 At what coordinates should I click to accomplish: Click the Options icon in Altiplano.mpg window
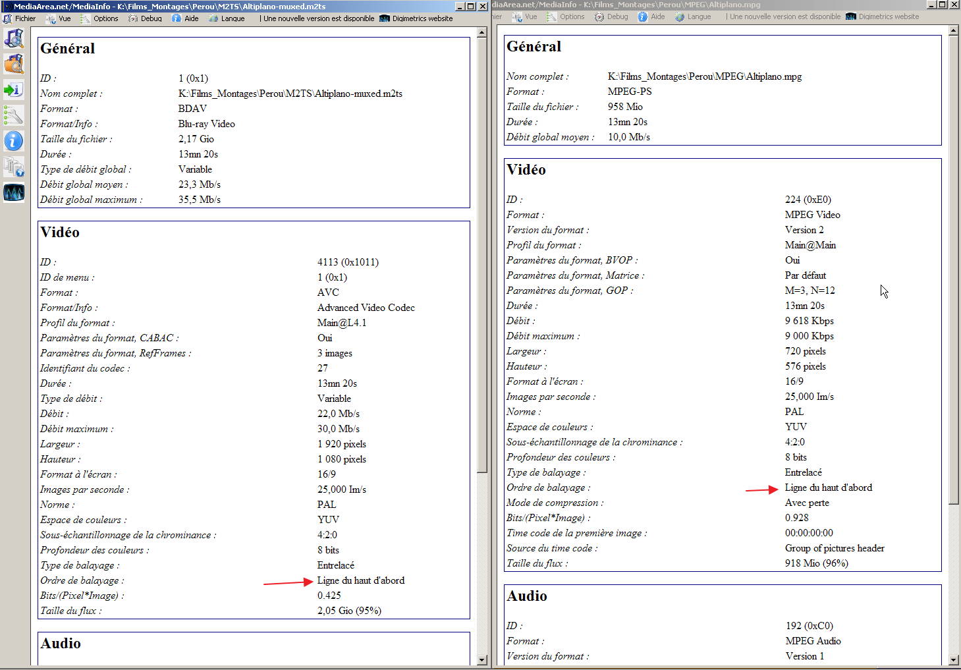[551, 16]
